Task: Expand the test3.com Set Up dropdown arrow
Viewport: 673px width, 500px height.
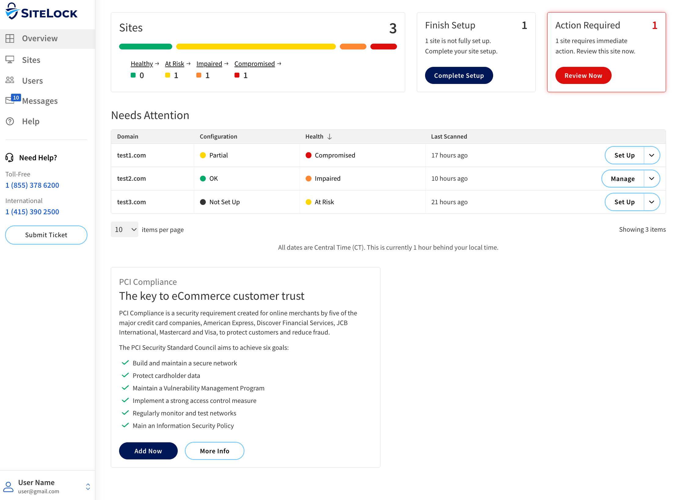Action: pos(652,202)
